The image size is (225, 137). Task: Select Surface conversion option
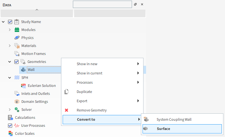click(x=182, y=129)
